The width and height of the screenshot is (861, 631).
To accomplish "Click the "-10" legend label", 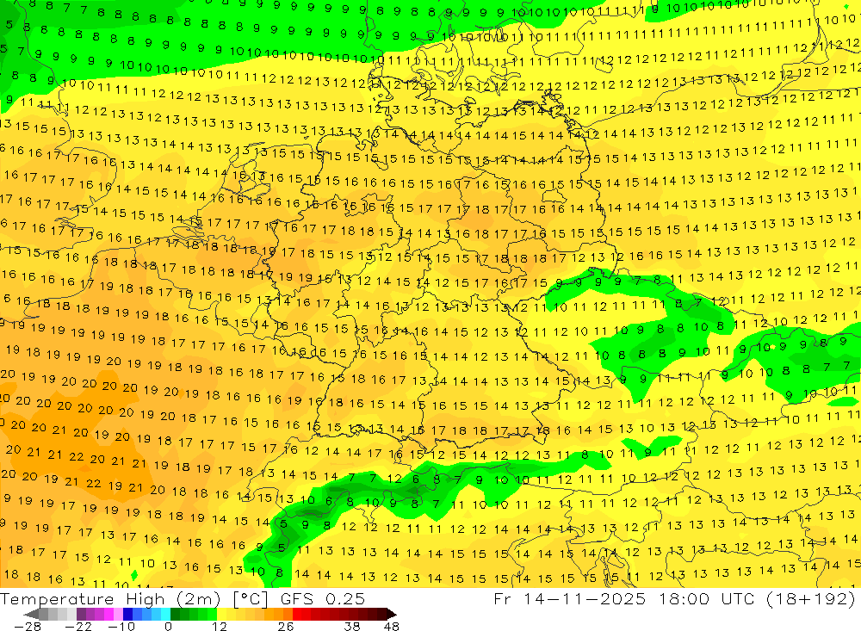I will pos(121,626).
